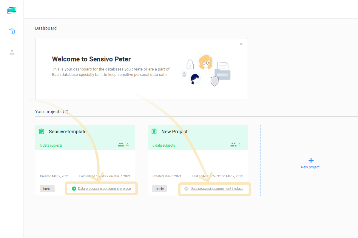Open New Project data processing agreement link

click(217, 189)
